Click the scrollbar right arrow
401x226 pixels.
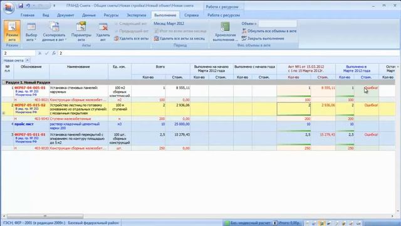tap(392, 216)
